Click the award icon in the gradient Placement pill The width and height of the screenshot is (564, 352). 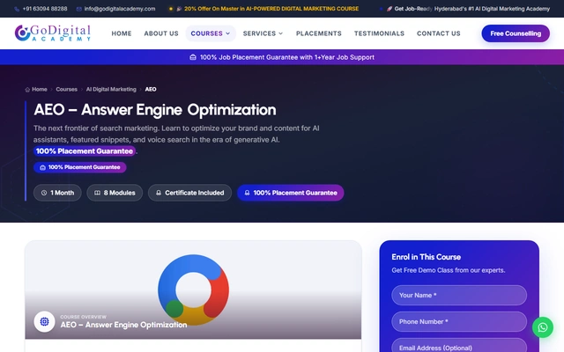pyautogui.click(x=247, y=193)
